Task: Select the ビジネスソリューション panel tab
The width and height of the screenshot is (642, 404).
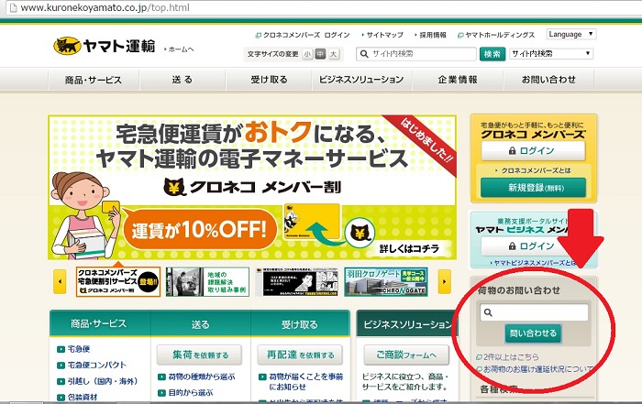Action: point(407,324)
